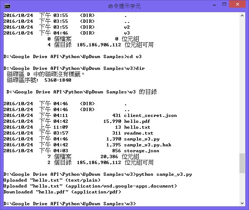Click the '磁碟區 D 中的磁碟沒有標籤' line

point(45,74)
